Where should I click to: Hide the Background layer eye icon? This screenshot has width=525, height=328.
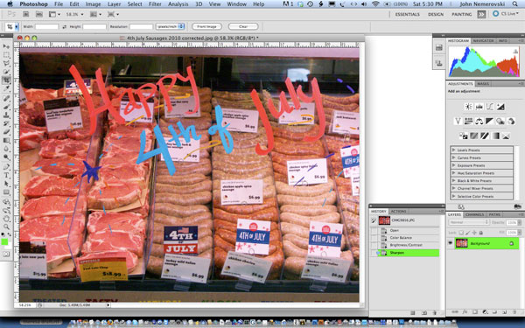451,243
